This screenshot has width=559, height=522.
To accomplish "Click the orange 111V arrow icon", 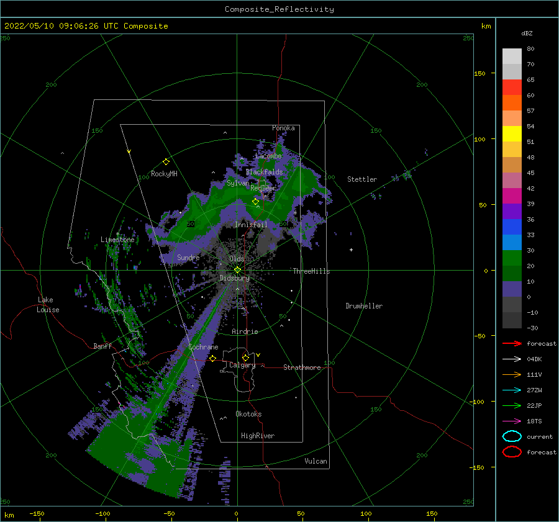I will click(512, 374).
